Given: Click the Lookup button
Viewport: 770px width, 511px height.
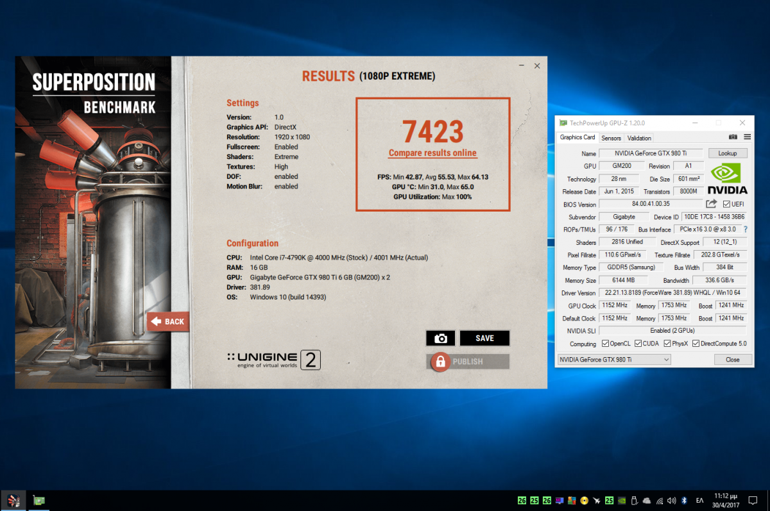Looking at the screenshot, I should [x=728, y=153].
